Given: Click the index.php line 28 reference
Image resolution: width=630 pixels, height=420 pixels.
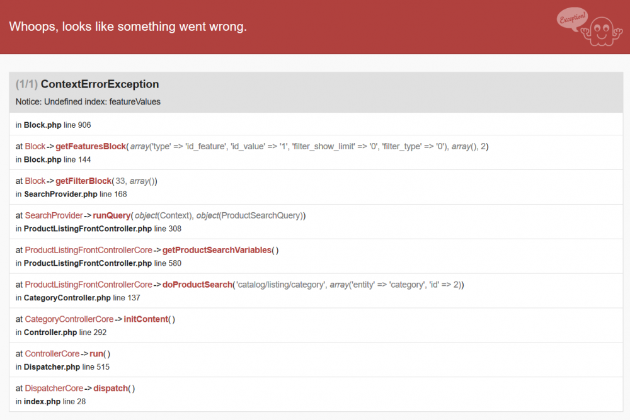Looking at the screenshot, I should [x=50, y=401].
